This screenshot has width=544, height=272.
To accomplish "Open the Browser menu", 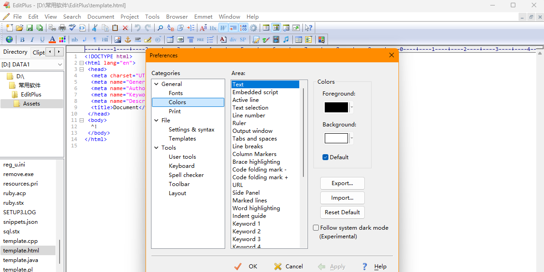I will click(x=176, y=17).
